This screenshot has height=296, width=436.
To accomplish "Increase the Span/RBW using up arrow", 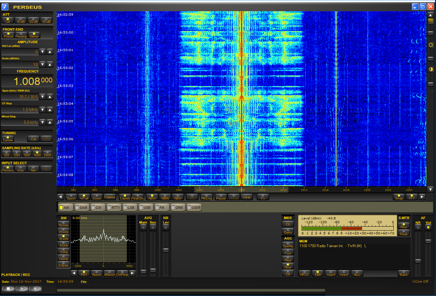I will point(50,97).
